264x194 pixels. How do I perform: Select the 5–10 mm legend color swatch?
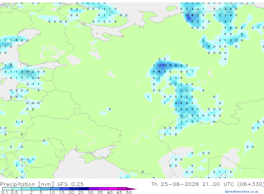point(45,189)
